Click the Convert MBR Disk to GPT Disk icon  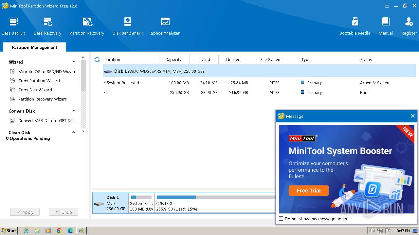(x=12, y=120)
